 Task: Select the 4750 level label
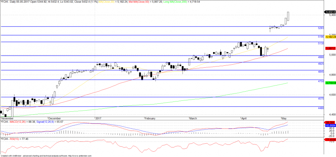(321, 81)
